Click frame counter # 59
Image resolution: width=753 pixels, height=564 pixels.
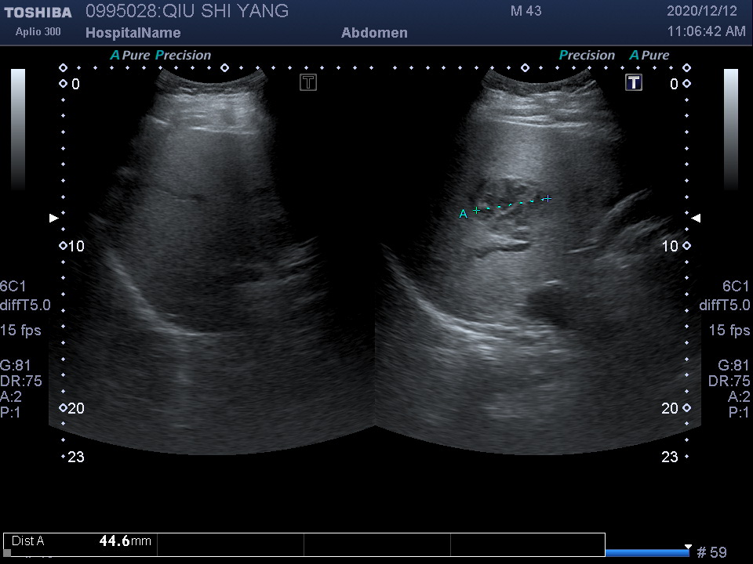click(x=711, y=552)
